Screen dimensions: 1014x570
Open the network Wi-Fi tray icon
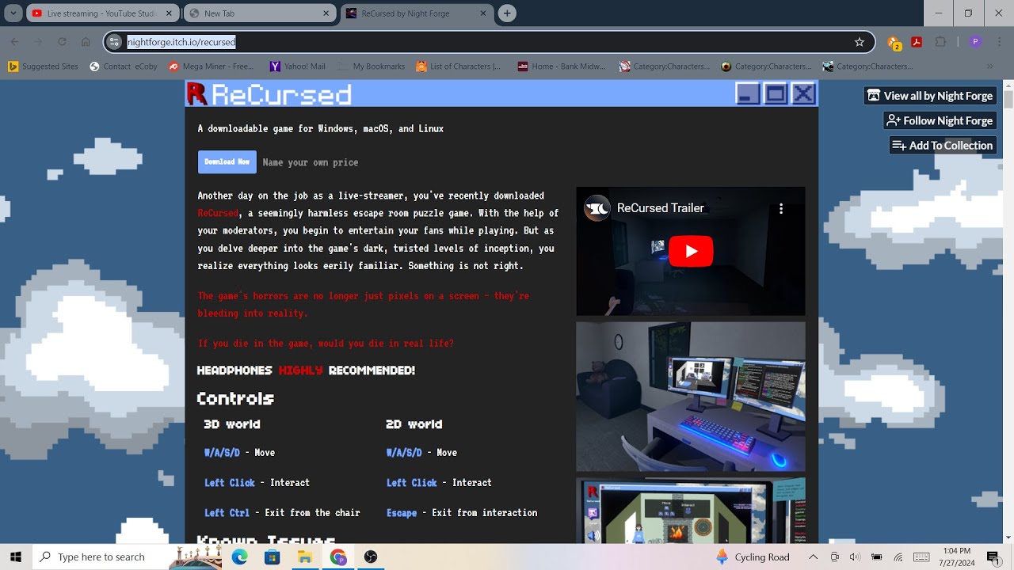click(898, 557)
